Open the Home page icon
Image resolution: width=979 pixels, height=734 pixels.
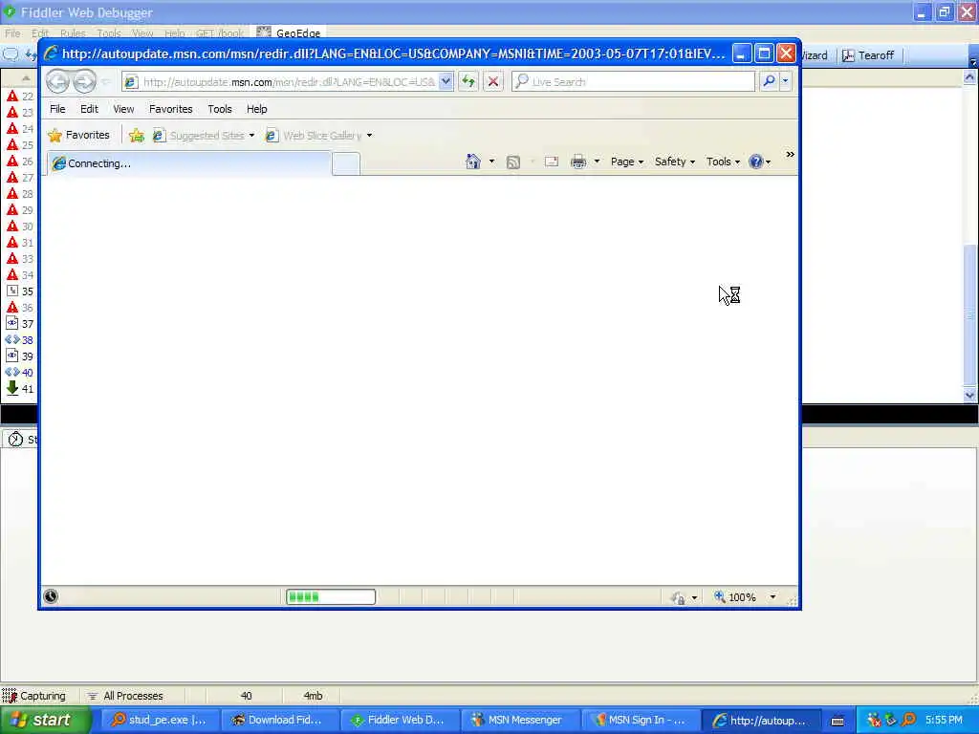[x=473, y=162]
